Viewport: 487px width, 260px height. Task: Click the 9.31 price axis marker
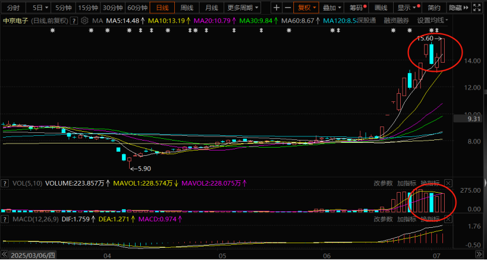tap(469, 118)
